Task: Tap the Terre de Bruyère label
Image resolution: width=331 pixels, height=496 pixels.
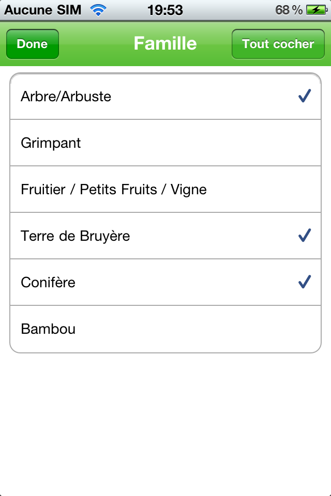Action: [x=76, y=236]
